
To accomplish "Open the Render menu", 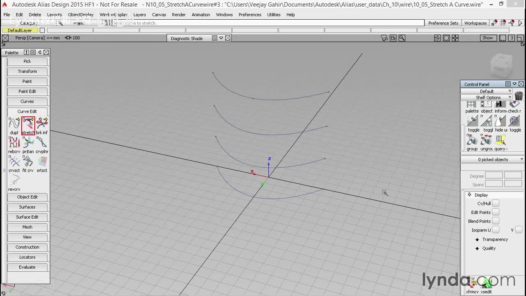I will coord(179,14).
